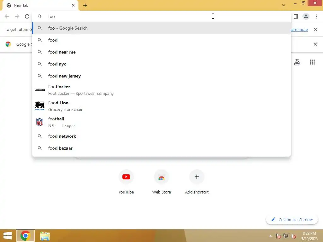323x242 pixels.
Task: Open the Google apps grid
Action: 312,62
